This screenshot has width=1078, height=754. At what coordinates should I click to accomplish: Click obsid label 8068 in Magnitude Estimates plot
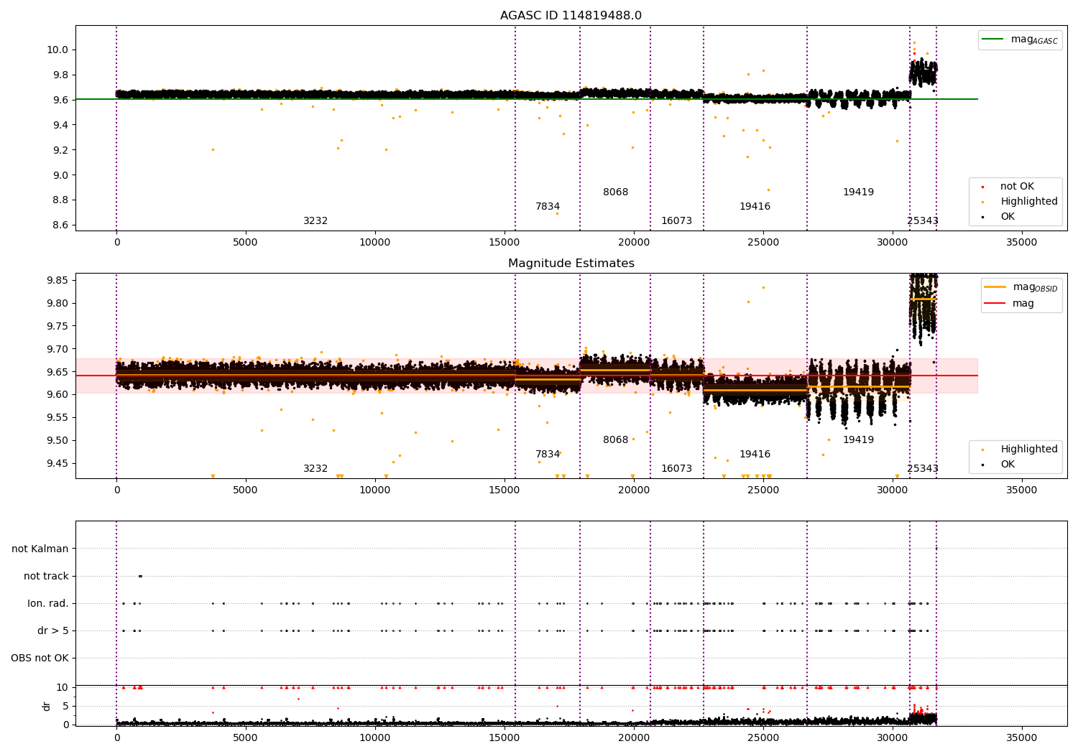point(615,440)
